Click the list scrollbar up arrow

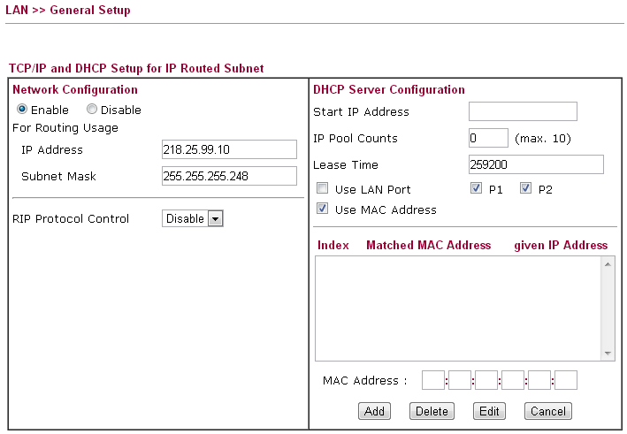[608, 263]
